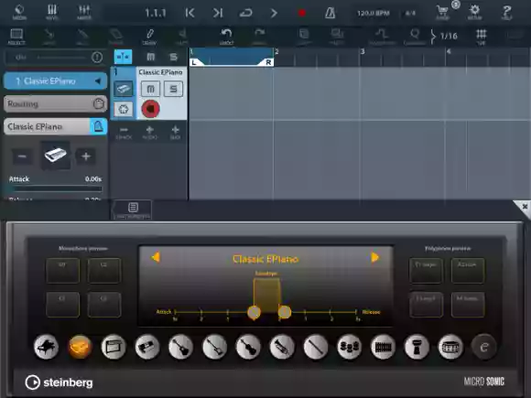
Task: Start playback with the play button
Action: [x=274, y=13]
